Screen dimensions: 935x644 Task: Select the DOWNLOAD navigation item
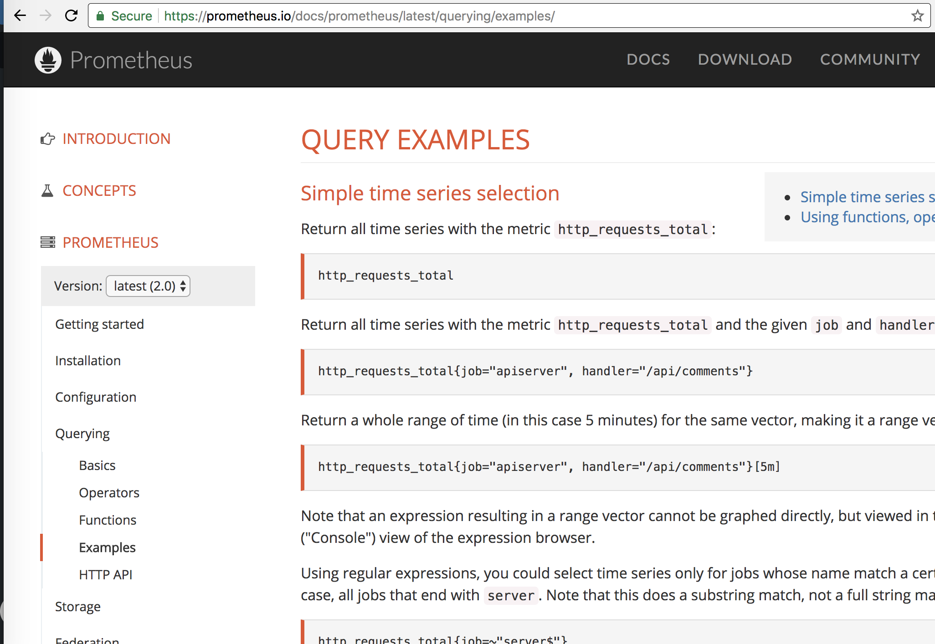745,60
